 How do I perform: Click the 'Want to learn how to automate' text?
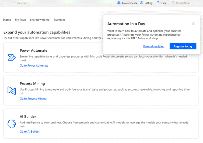(144, 34)
